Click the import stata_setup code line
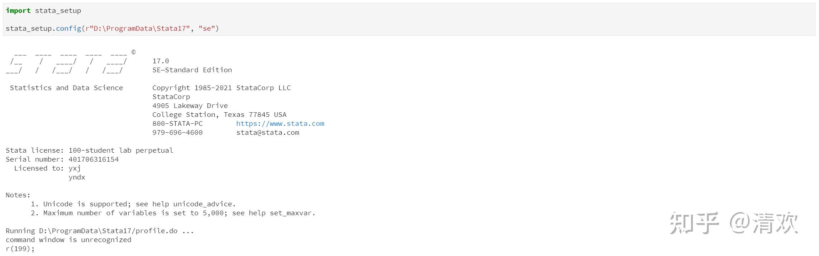The width and height of the screenshot is (819, 256). [x=43, y=11]
